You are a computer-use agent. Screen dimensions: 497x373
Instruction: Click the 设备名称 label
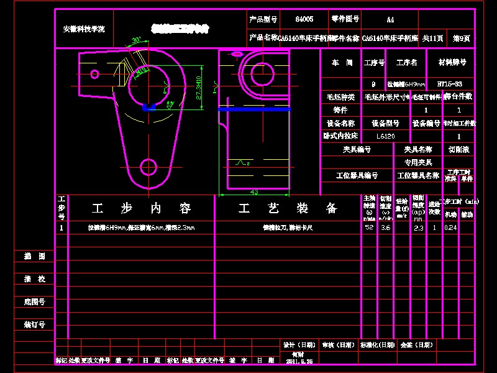pos(340,123)
